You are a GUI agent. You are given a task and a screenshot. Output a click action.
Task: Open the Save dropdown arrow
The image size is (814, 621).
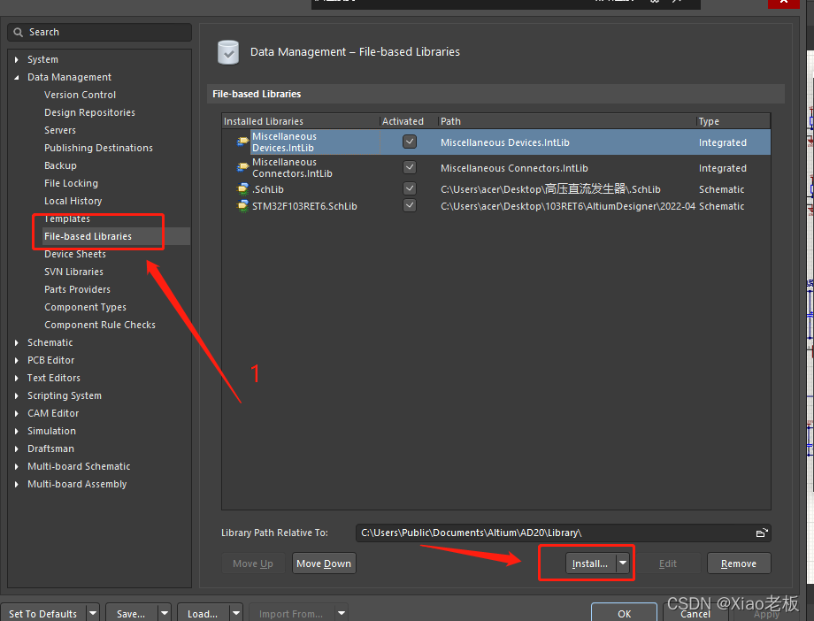coord(165,613)
